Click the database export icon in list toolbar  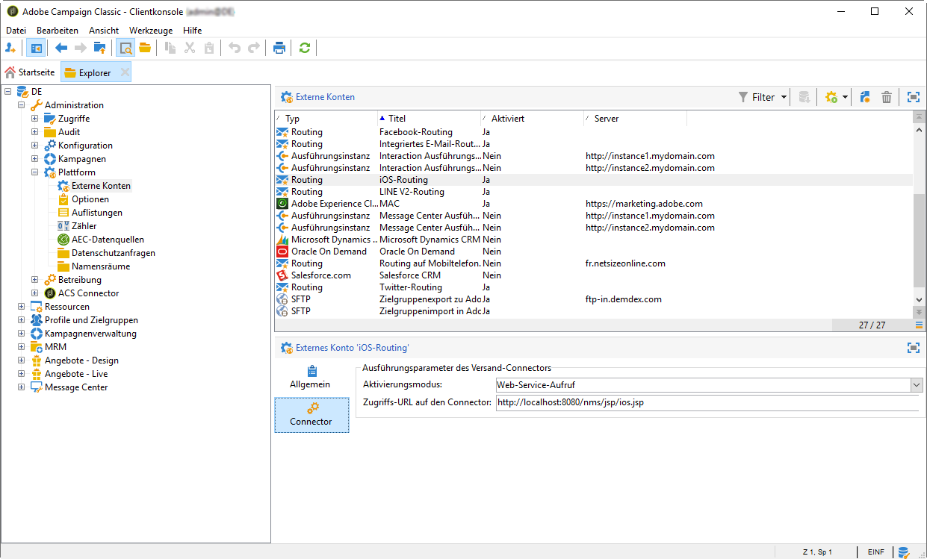(804, 97)
